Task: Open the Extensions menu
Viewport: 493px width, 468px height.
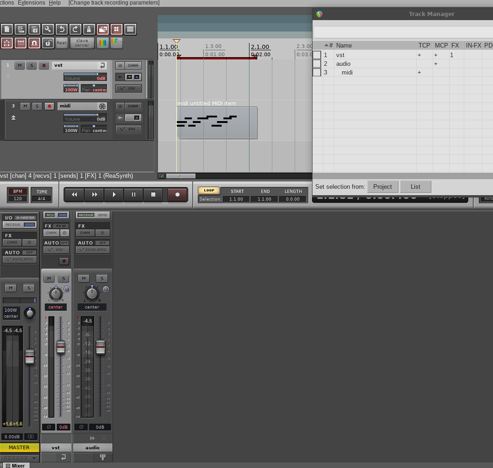Action: pos(32,3)
